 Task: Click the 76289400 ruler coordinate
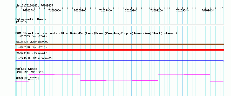point(208,10)
